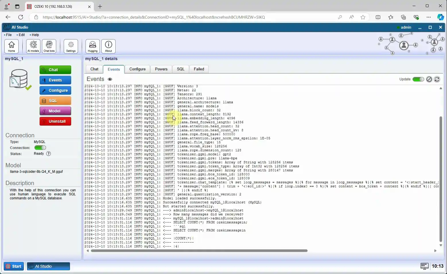This screenshot has height=274, width=447.
Task: Open the Edit menu
Action: tap(21, 35)
